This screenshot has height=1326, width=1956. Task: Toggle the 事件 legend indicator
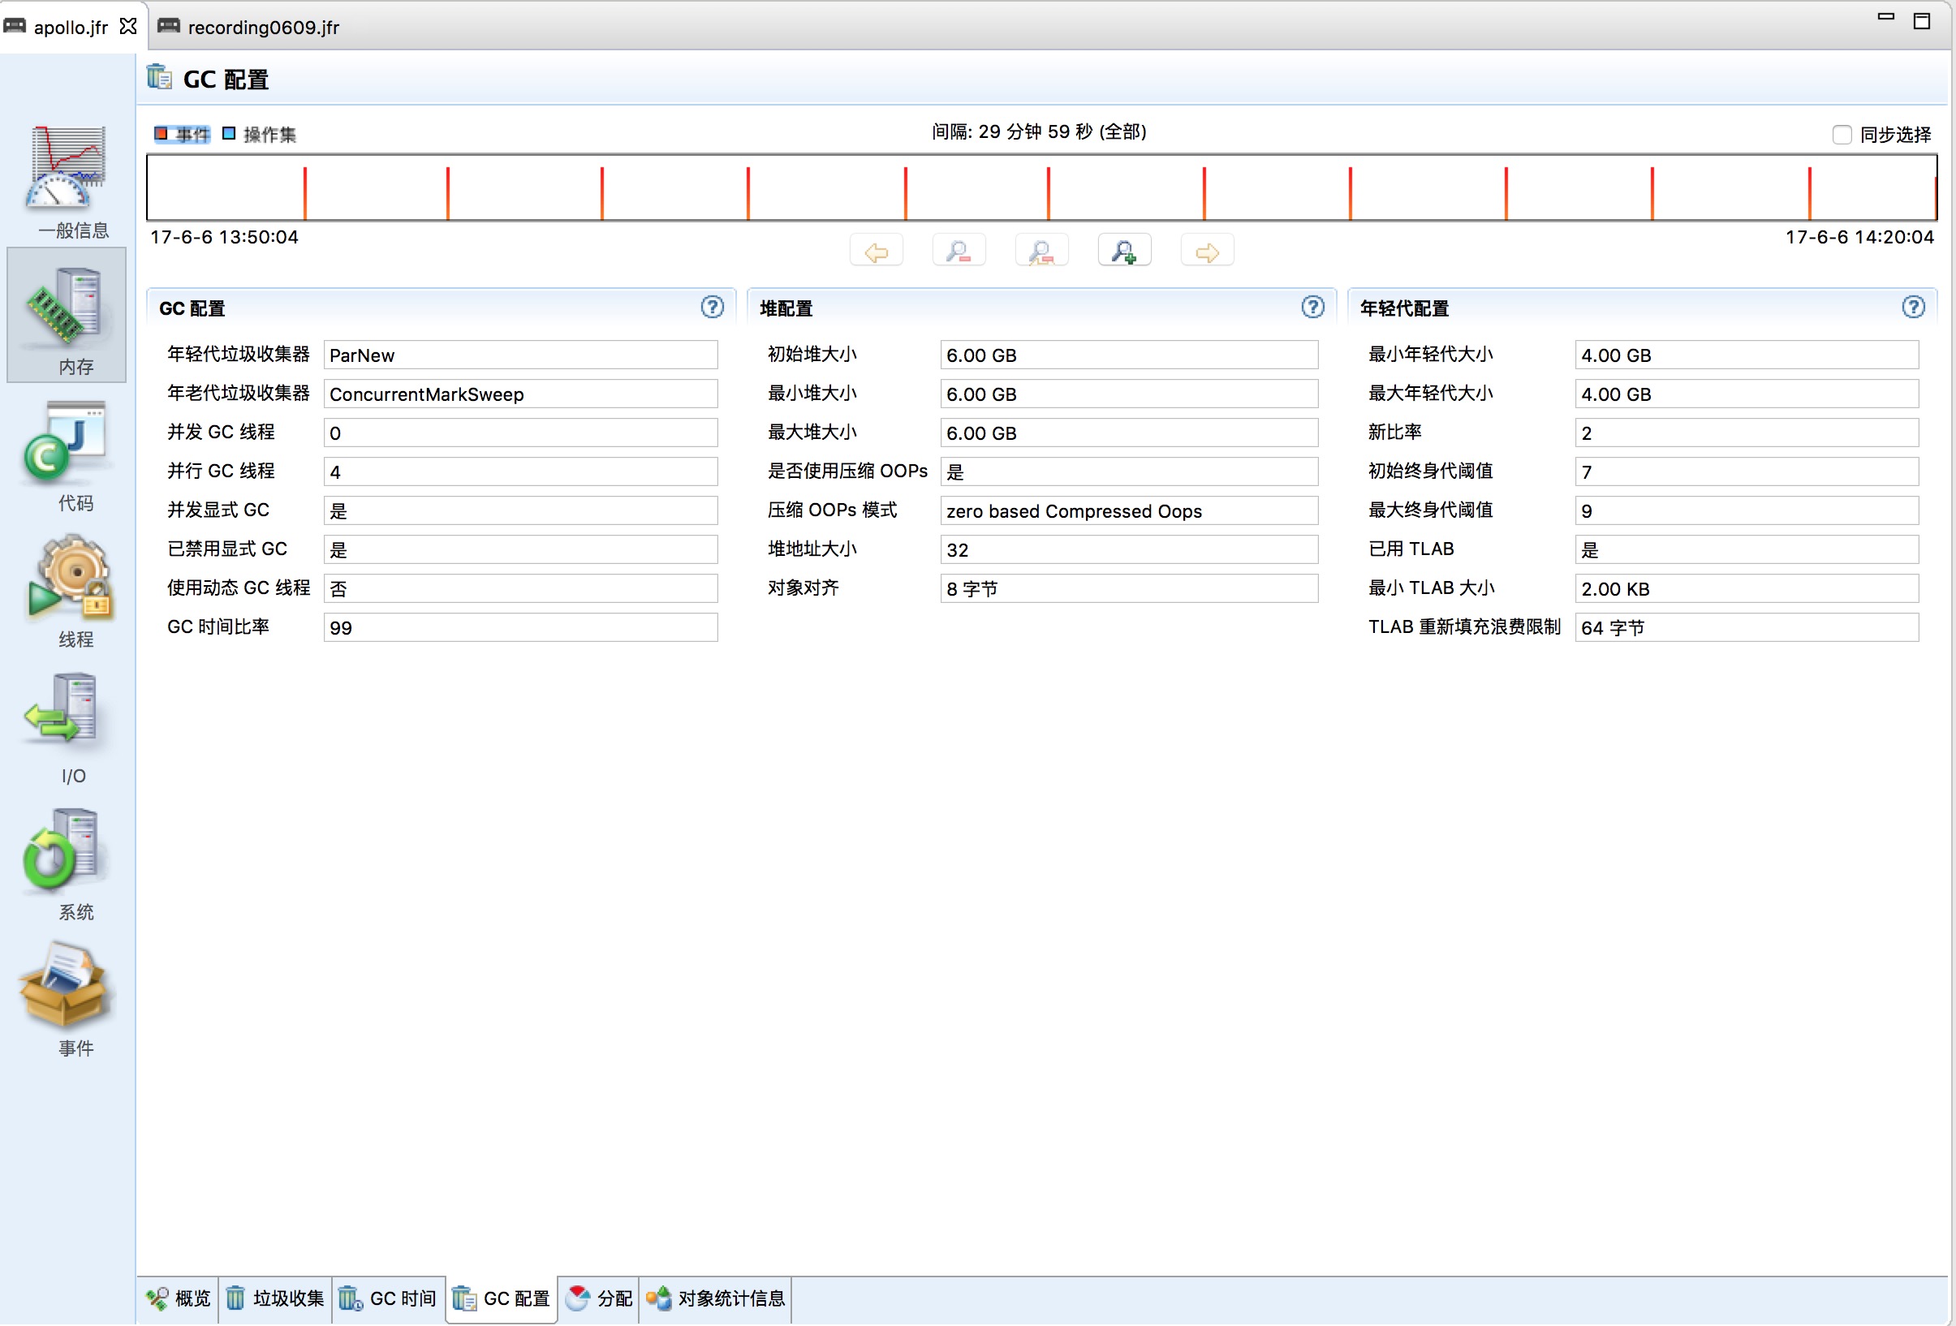click(183, 135)
